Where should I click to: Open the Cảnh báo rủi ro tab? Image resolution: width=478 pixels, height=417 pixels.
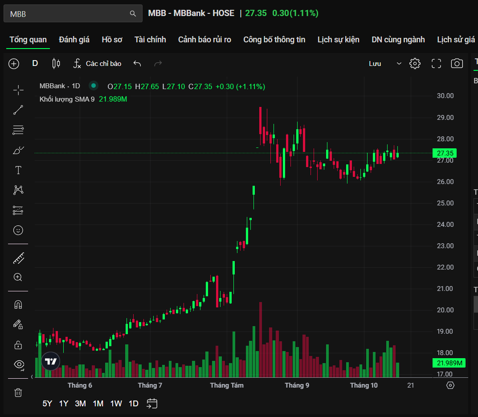[204, 40]
